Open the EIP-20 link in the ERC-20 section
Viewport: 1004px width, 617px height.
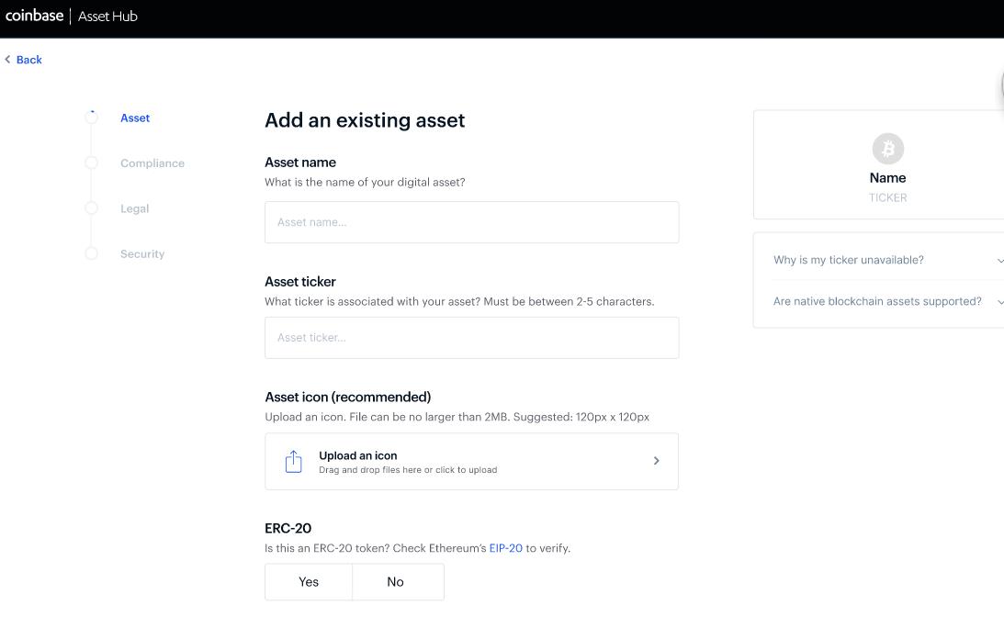pyautogui.click(x=505, y=547)
